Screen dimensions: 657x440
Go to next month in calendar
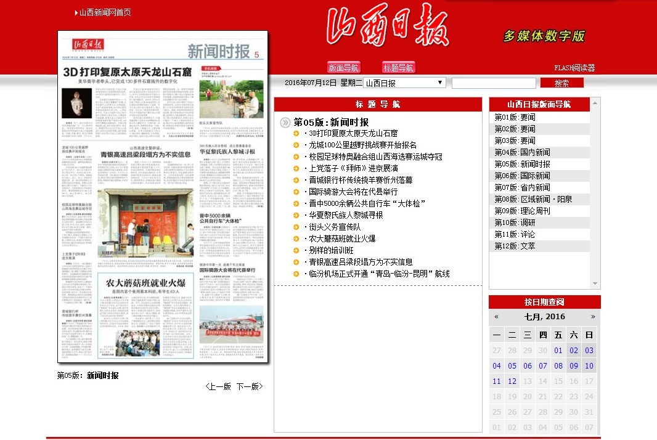point(593,317)
